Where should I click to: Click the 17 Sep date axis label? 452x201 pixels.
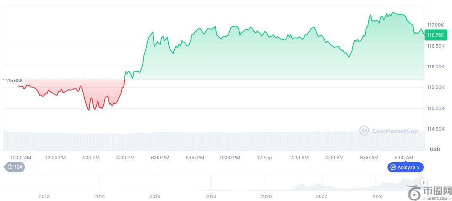point(264,158)
